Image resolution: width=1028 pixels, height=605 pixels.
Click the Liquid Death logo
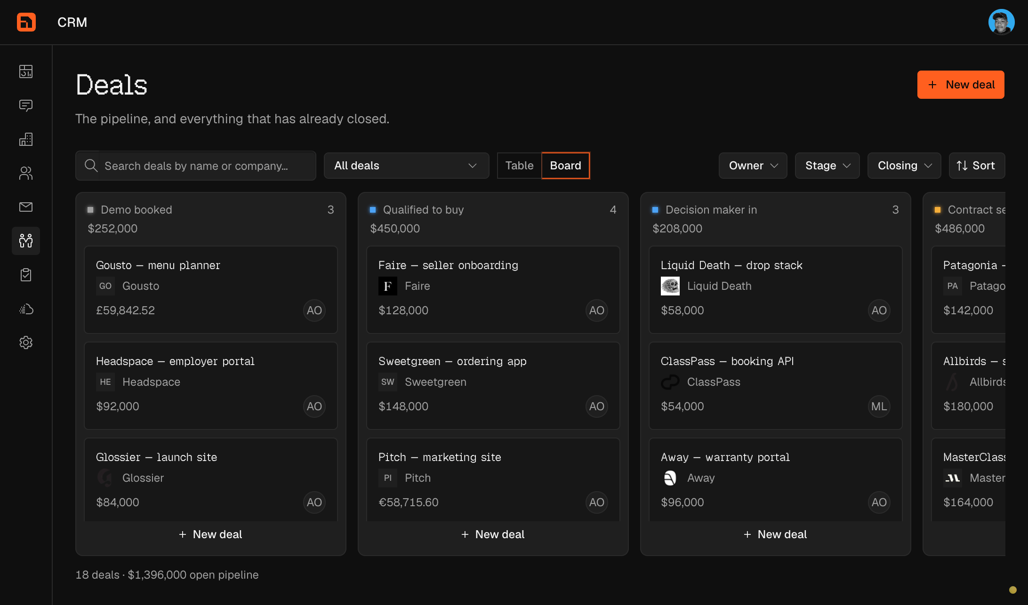pos(670,286)
